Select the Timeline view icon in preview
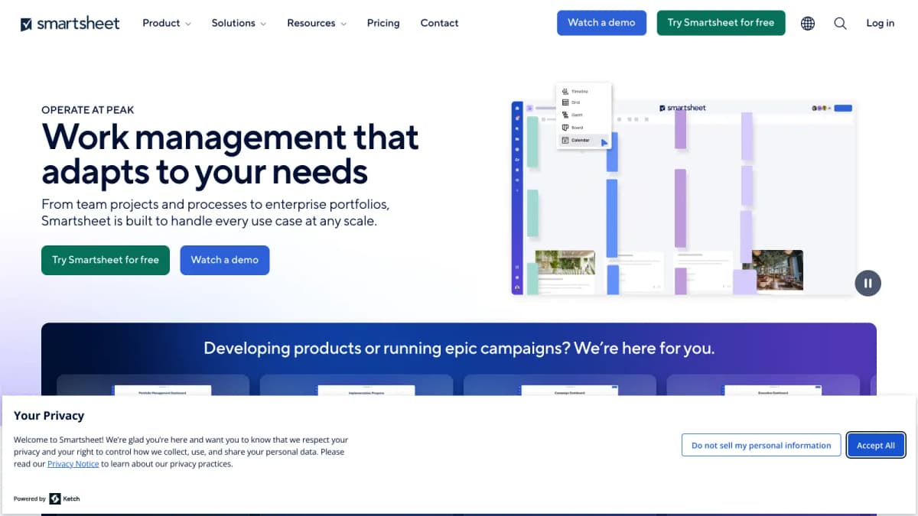Screen dimensions: 918x516 [565, 91]
